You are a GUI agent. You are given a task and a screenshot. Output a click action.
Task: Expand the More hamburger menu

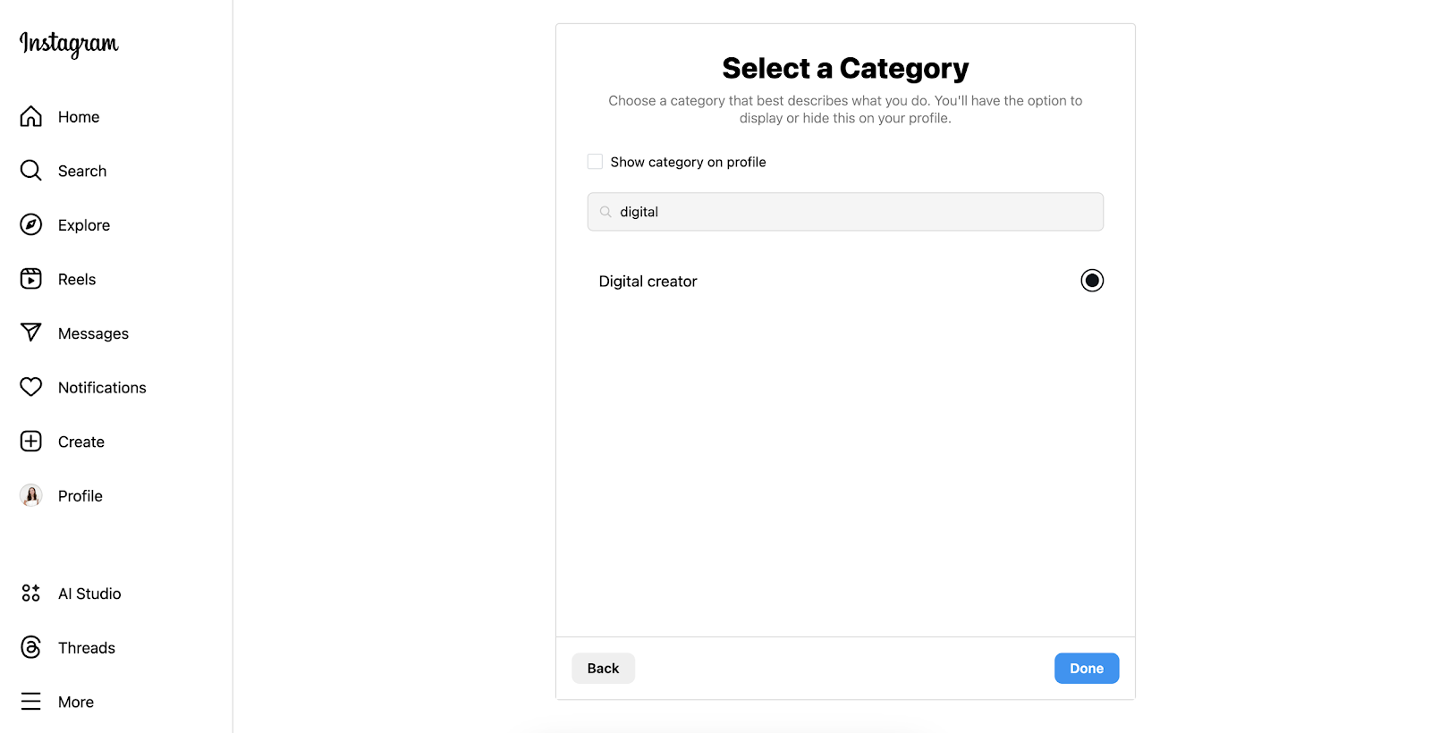pos(31,702)
